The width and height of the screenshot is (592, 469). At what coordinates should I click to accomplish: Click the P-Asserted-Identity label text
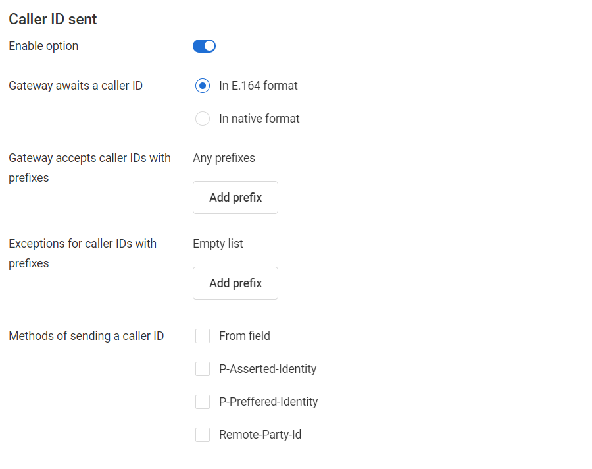(268, 369)
